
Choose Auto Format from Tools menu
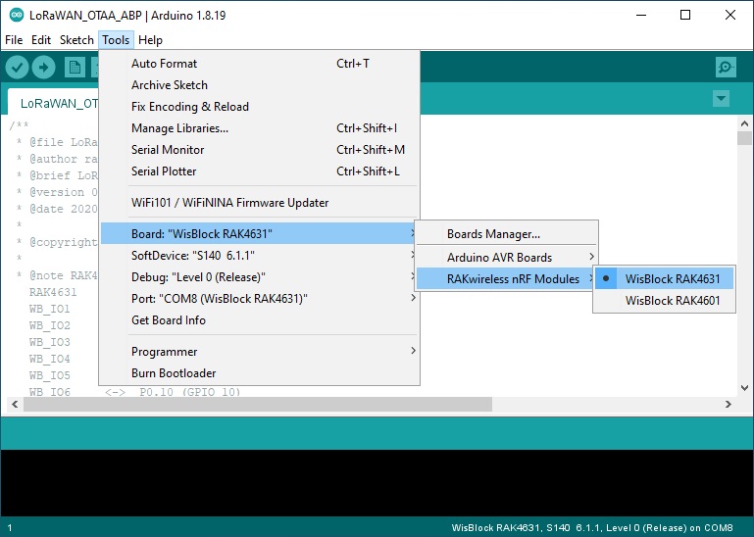(x=260, y=64)
